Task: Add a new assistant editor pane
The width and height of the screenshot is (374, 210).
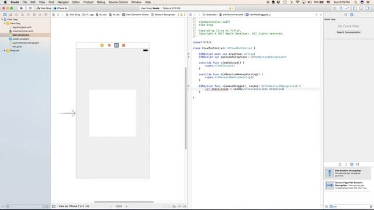Action: coord(317,15)
